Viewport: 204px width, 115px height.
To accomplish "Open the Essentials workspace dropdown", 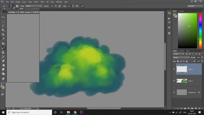I will pos(195,6).
